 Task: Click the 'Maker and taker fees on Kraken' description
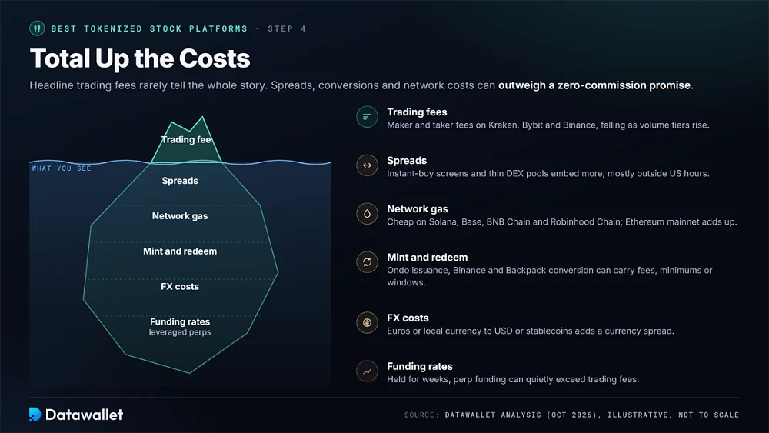(x=548, y=125)
